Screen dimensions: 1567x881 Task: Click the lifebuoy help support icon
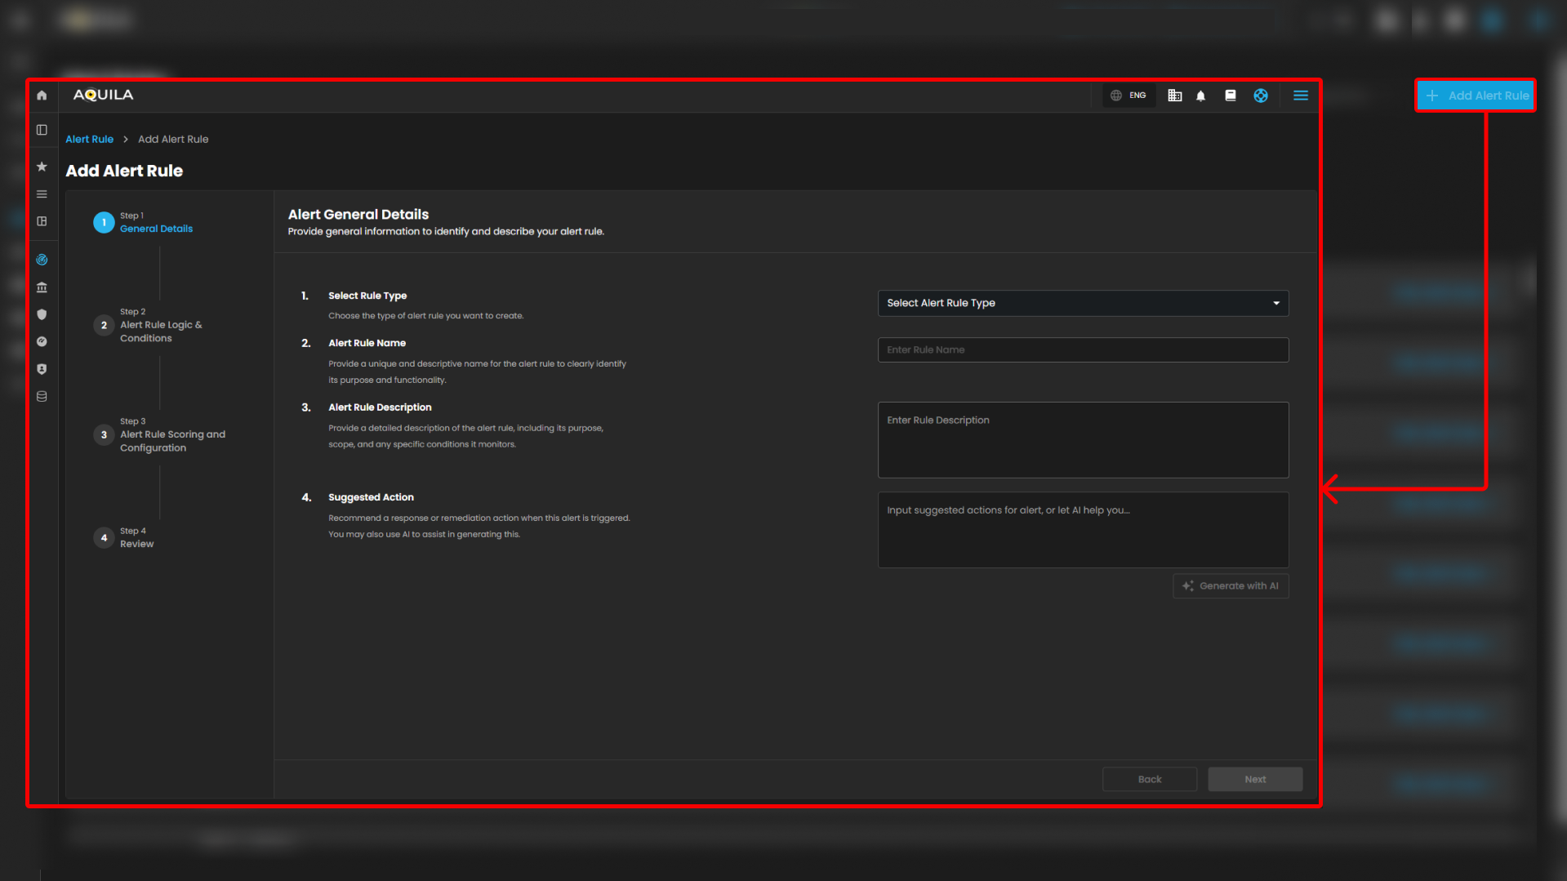[x=1261, y=96]
